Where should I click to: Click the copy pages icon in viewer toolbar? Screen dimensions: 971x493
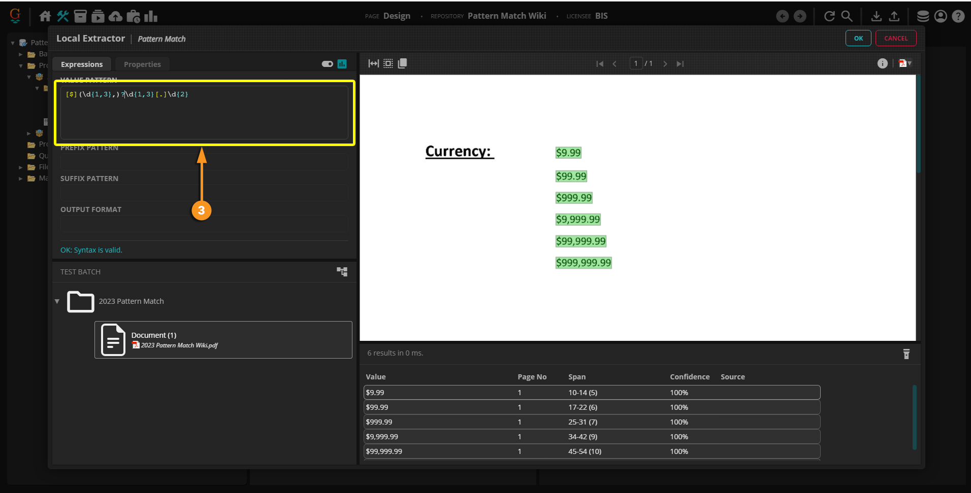click(402, 63)
